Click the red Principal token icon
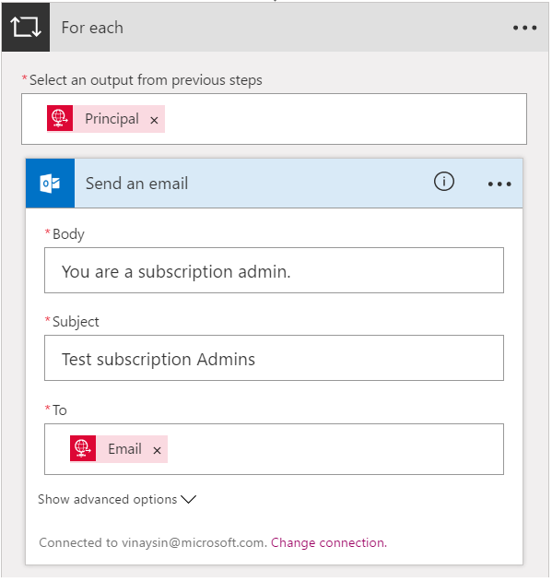The height and width of the screenshot is (582, 552). tap(60, 118)
